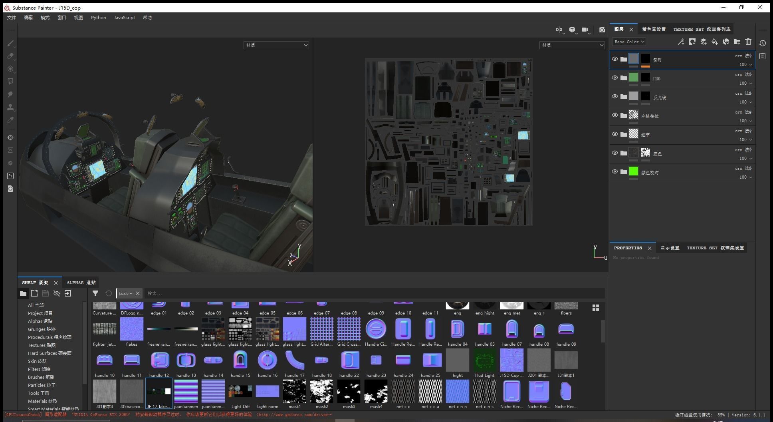Add a new paint layer

click(704, 42)
